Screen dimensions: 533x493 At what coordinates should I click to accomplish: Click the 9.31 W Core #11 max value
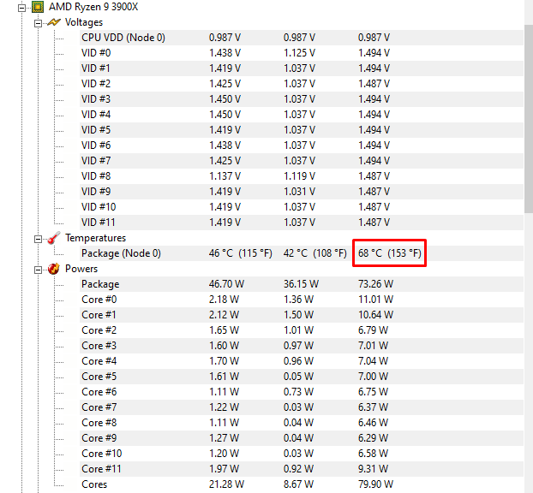(373, 469)
